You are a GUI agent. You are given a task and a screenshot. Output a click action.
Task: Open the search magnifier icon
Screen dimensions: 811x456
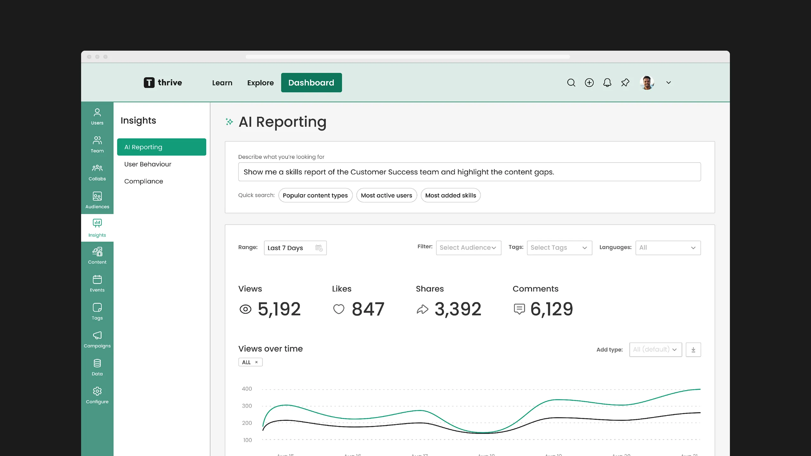tap(571, 83)
